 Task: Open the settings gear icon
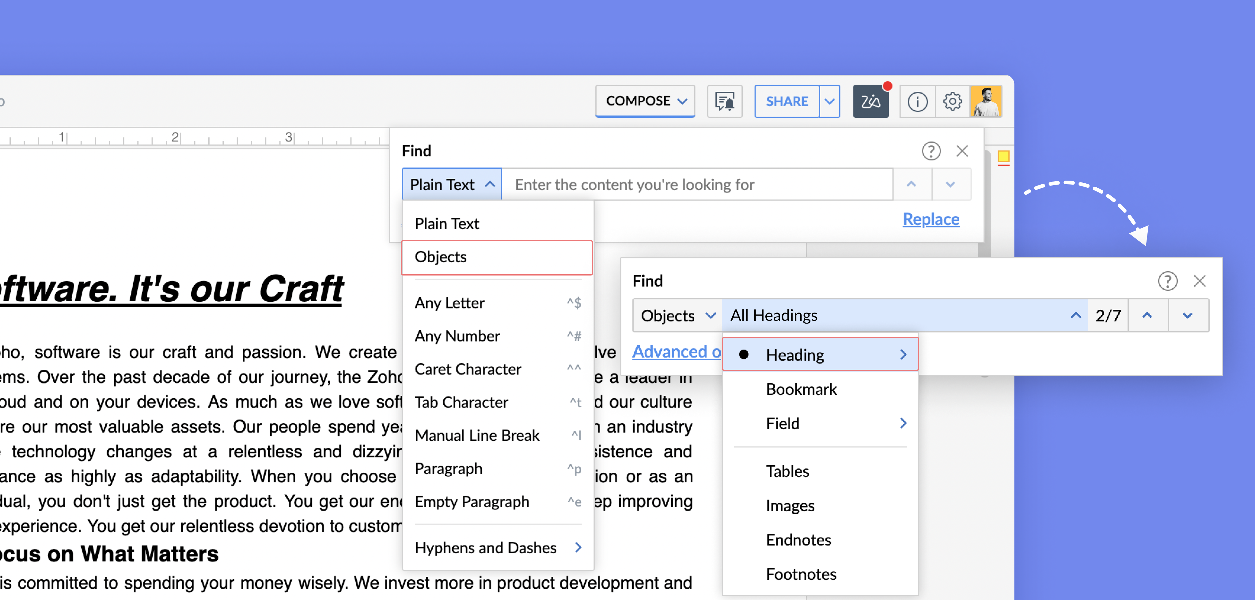(x=952, y=101)
